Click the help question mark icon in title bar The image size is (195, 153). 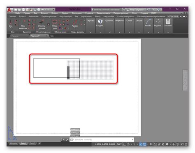click(158, 9)
